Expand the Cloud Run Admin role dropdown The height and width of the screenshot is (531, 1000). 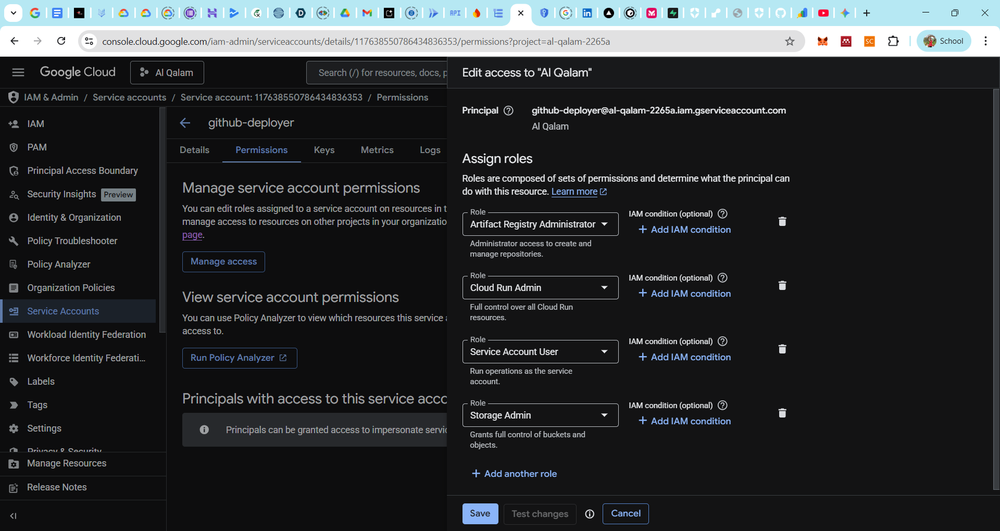[540, 288]
